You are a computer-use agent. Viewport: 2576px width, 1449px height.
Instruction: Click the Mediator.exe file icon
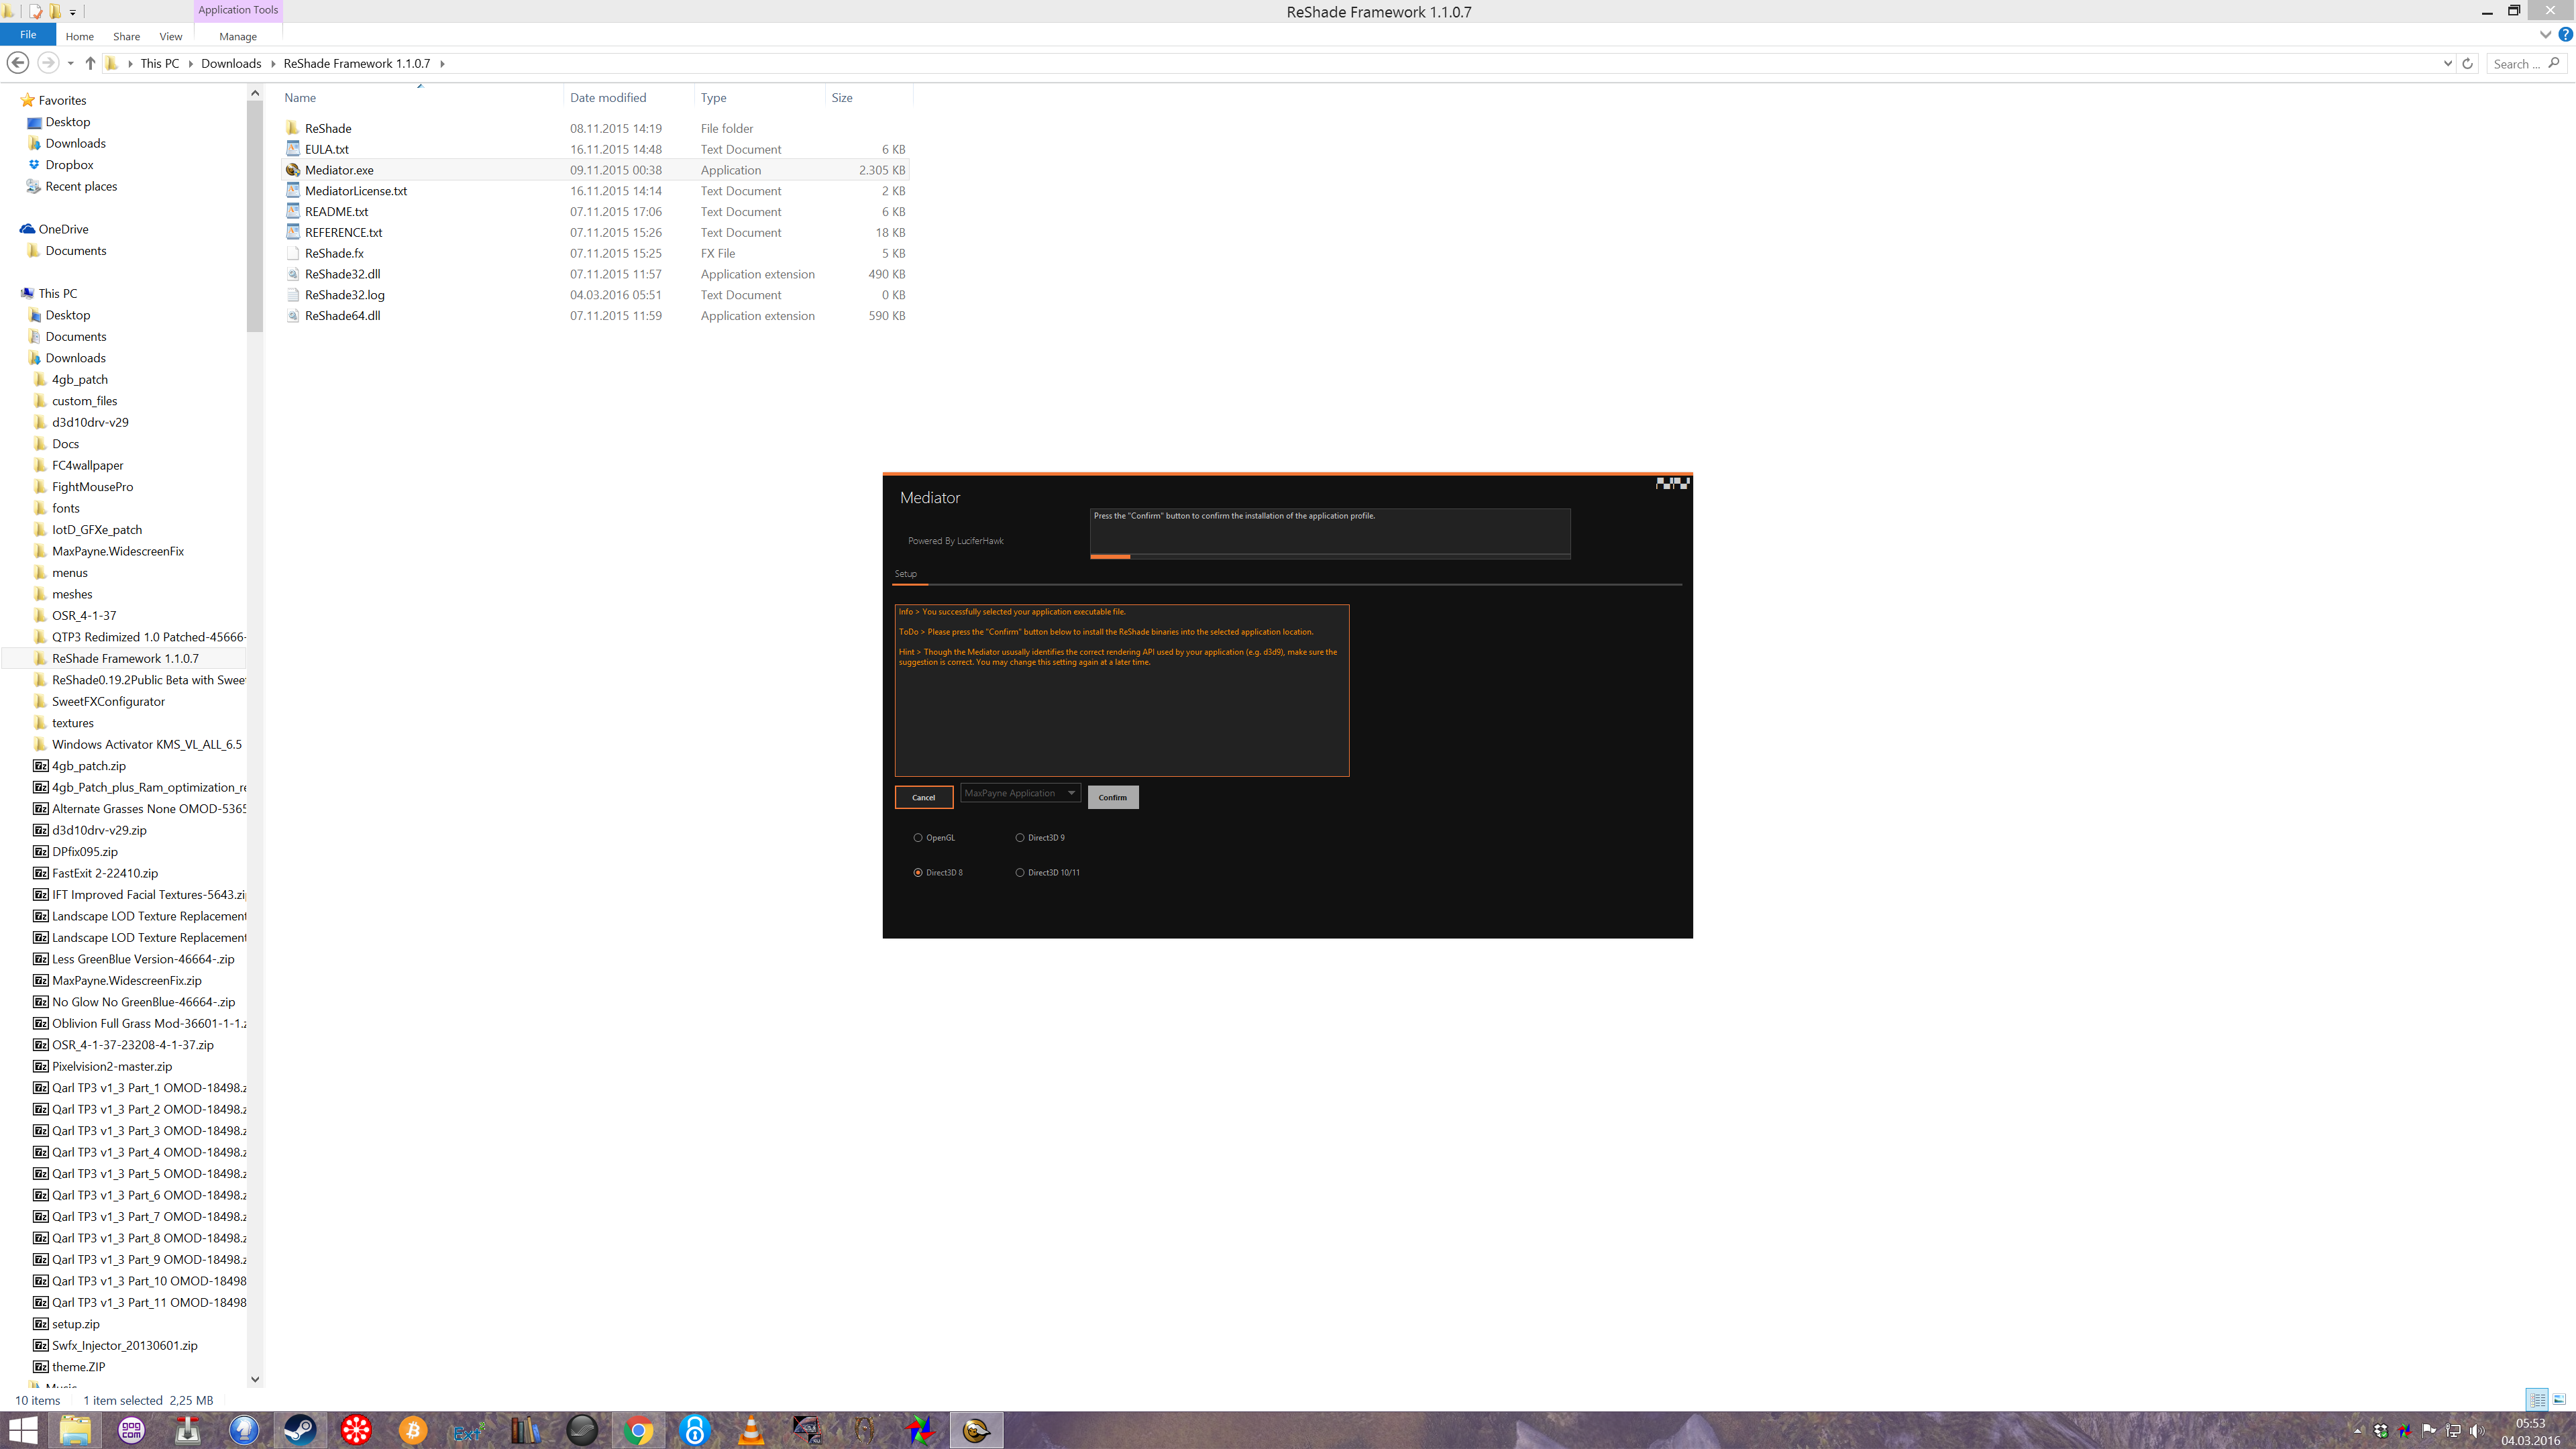point(293,170)
